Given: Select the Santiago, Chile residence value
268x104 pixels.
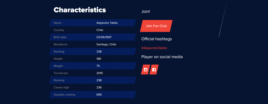Looking at the screenshot, I should (x=106, y=45).
